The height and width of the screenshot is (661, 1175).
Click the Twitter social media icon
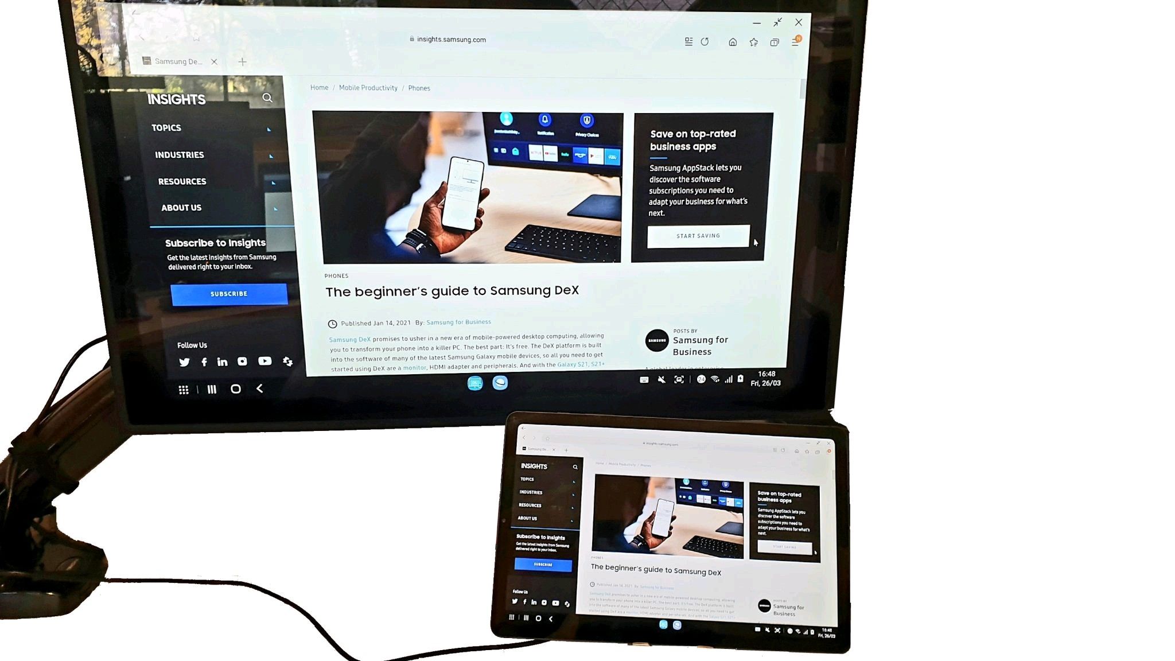pyautogui.click(x=185, y=361)
